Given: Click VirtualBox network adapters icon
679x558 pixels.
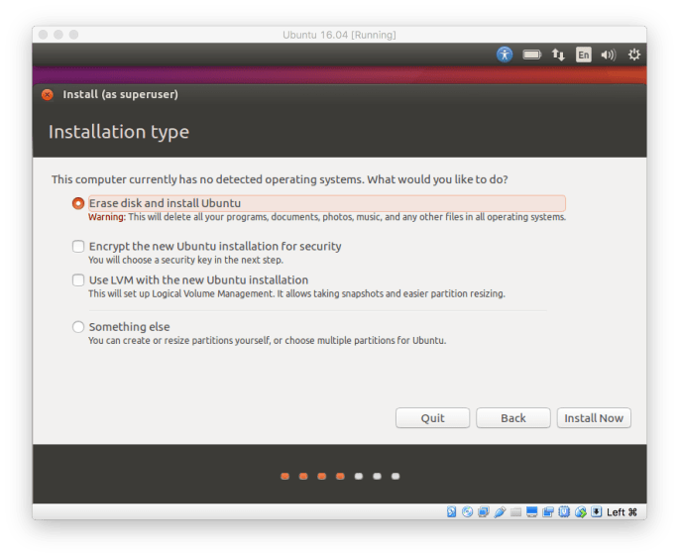Looking at the screenshot, I should [484, 512].
